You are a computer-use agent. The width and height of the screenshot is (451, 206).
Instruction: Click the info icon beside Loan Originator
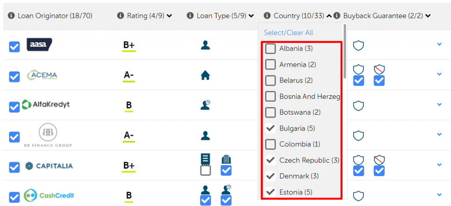[x=11, y=16]
